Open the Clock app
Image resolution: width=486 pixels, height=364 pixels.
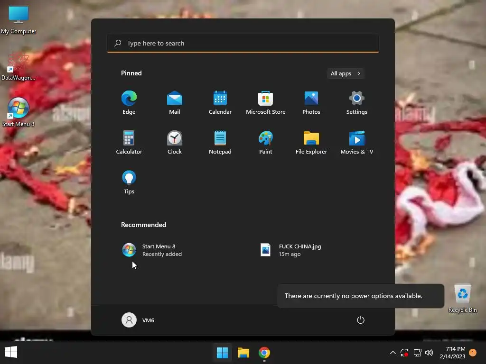175,142
